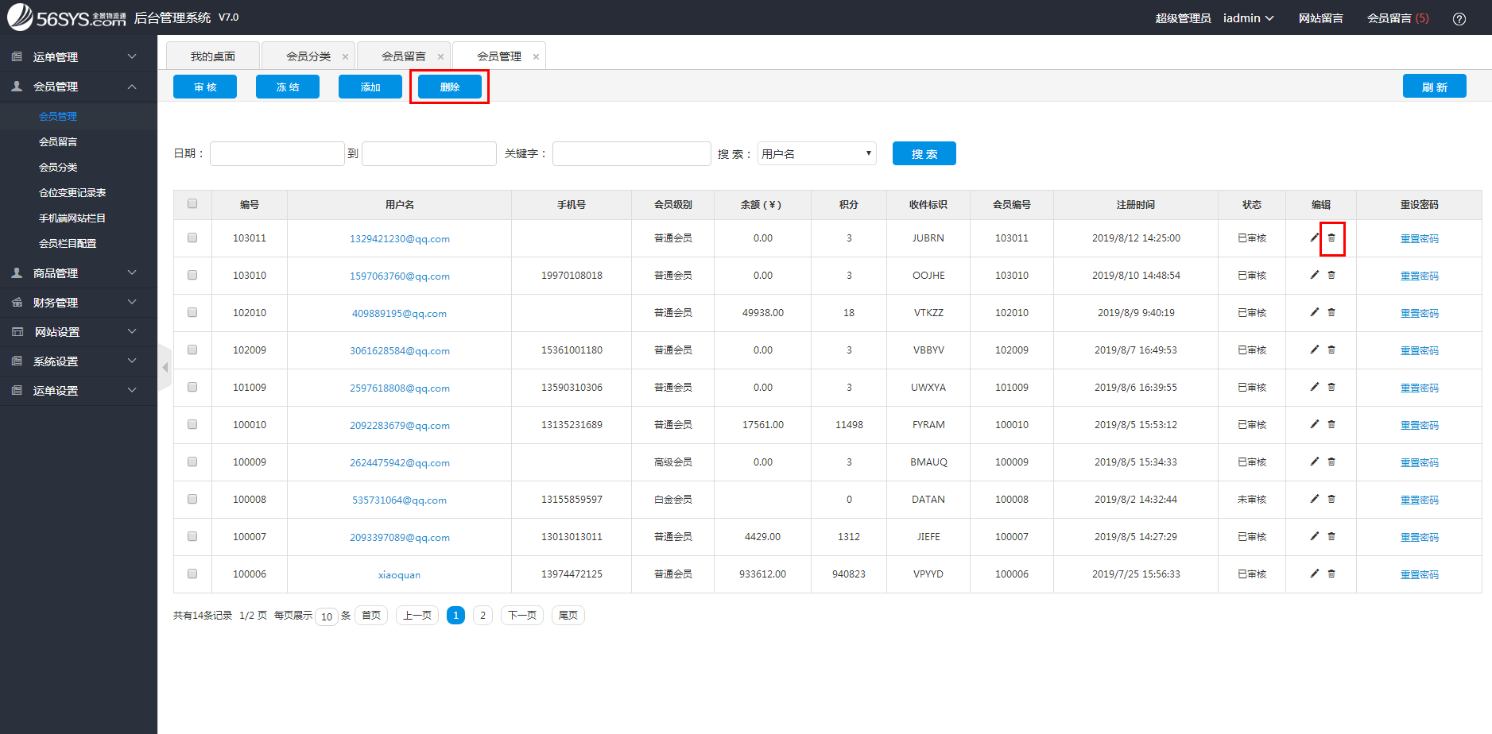
Task: Click the trash icon for member 103011
Action: point(1331,238)
